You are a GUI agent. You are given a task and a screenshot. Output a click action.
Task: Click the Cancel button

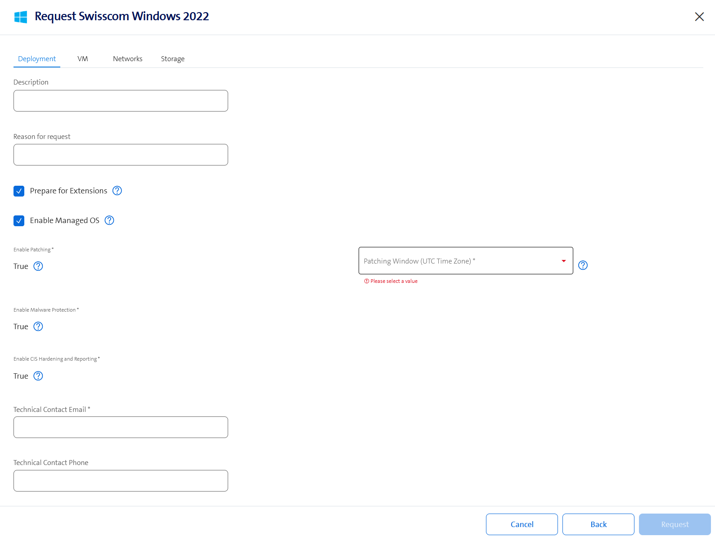coord(522,524)
